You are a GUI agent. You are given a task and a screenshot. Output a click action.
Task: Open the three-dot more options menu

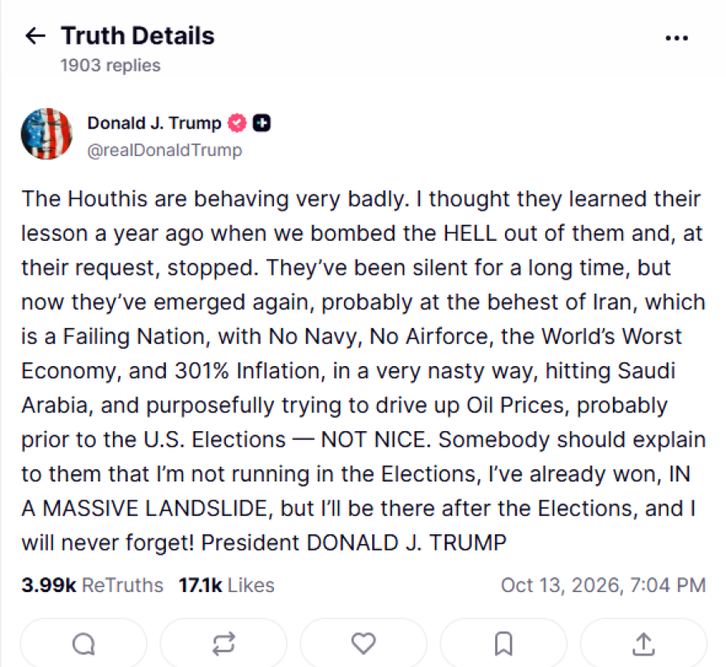tap(676, 38)
